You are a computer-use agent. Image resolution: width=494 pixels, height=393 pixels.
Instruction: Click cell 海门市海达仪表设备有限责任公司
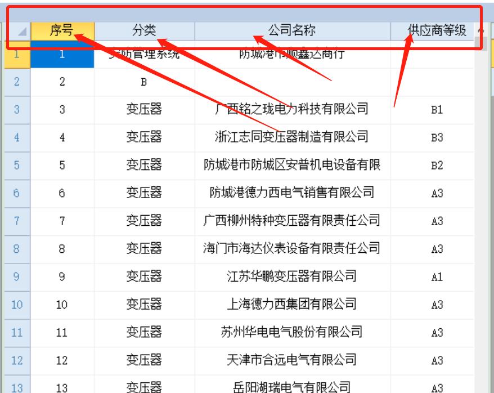point(293,249)
